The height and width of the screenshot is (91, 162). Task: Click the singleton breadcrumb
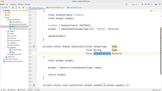[13, 4]
